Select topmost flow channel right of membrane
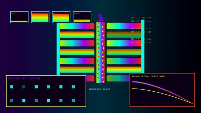 [x=124, y=26]
